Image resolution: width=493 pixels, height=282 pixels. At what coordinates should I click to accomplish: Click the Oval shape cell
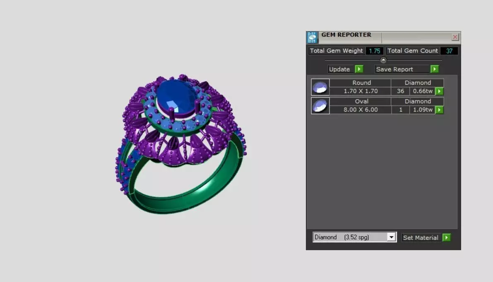pyautogui.click(x=360, y=101)
